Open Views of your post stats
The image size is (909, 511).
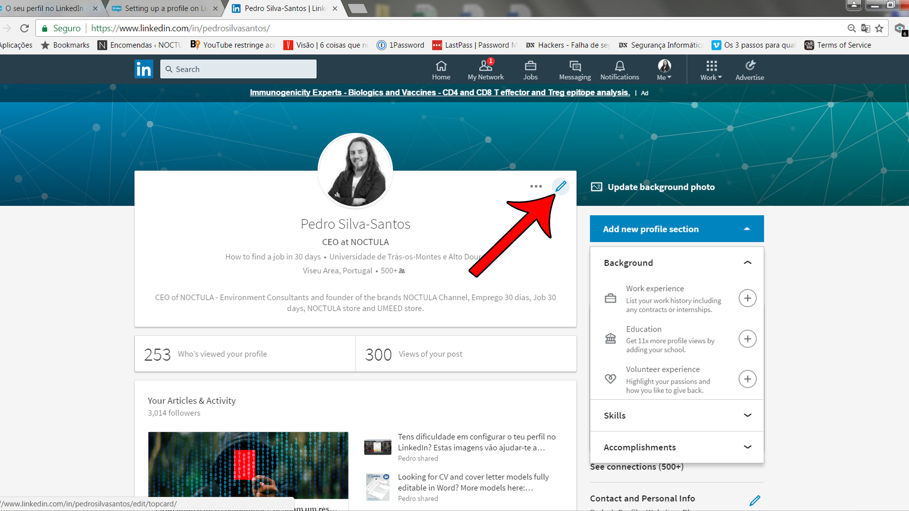[x=466, y=354]
